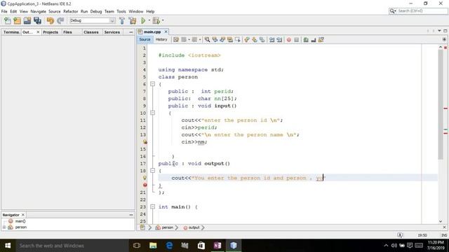
Task: Click the Undo toolbar icon
Action: tap(50, 20)
